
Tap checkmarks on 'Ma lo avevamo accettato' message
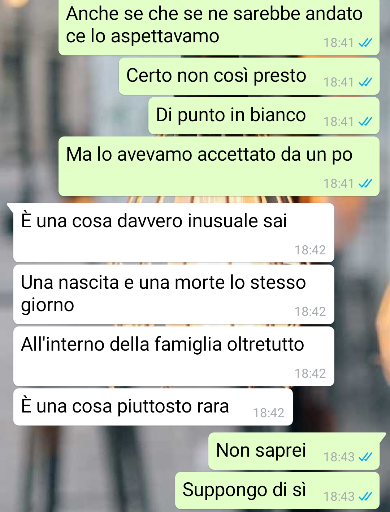(x=365, y=184)
